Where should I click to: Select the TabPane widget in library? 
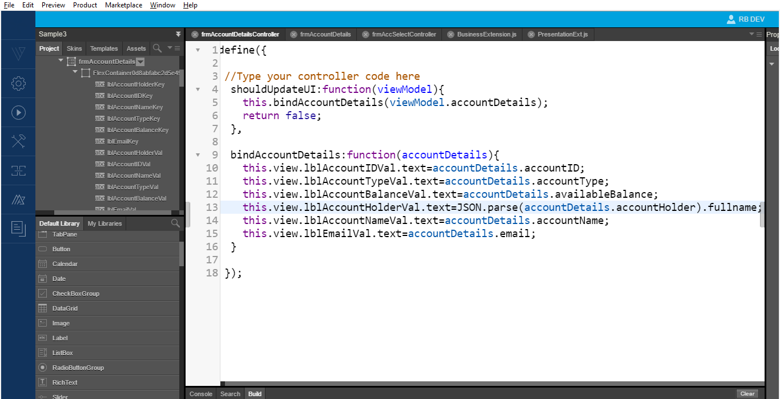click(107, 235)
